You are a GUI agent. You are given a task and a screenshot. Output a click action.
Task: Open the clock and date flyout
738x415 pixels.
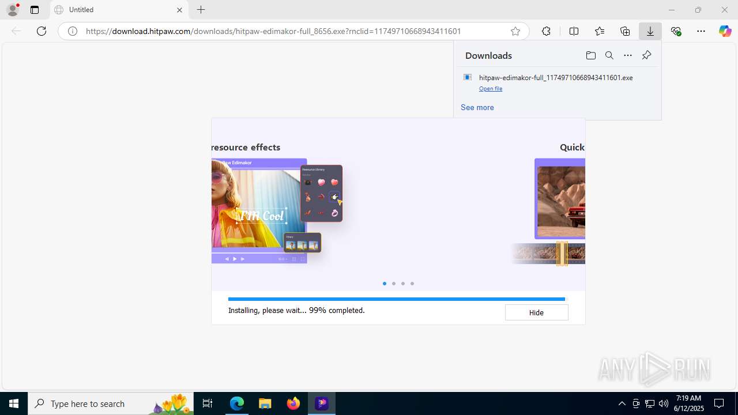coord(688,403)
